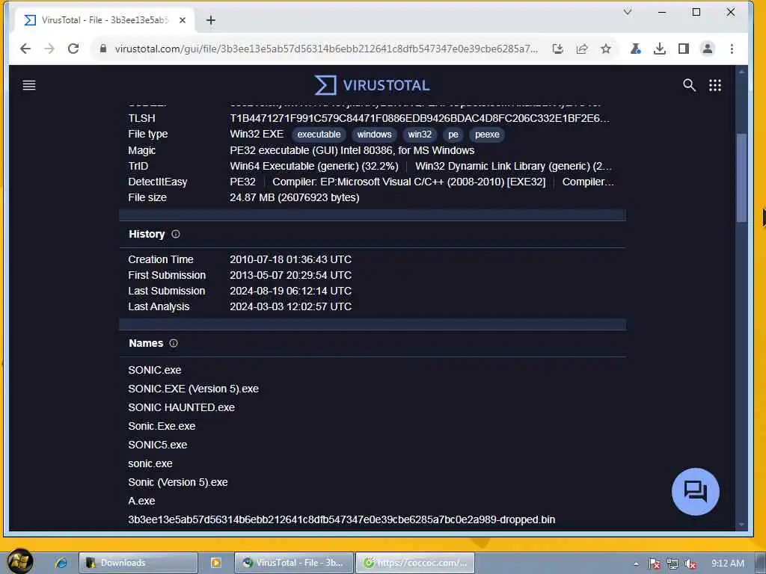Screen dimensions: 766x574
Task: Click the file size value 24.87 MB
Action: pos(295,197)
